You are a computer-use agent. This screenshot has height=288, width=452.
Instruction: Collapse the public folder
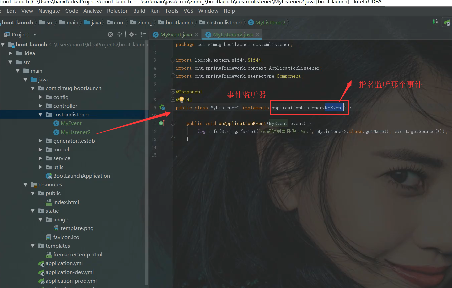(33, 193)
